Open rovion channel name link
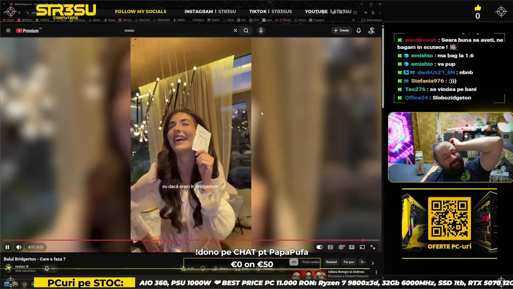This screenshot has height=289, width=513. coord(20,267)
